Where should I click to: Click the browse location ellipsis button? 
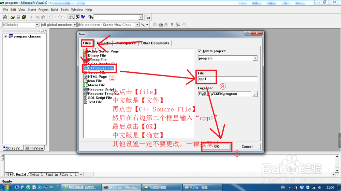255,94
